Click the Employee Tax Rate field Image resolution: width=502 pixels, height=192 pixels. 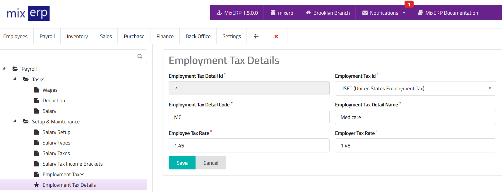pyautogui.click(x=249, y=145)
